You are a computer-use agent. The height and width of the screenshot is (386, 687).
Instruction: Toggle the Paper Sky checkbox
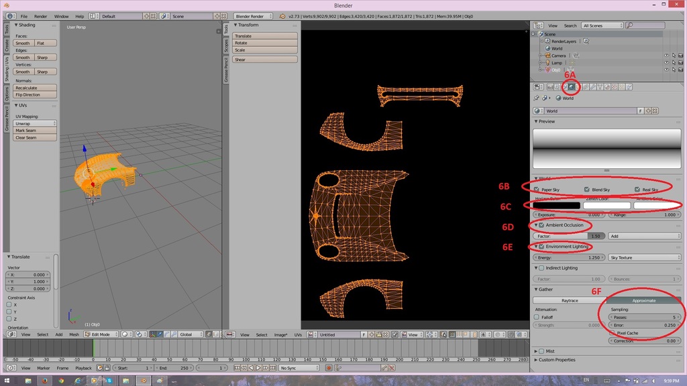pos(537,190)
